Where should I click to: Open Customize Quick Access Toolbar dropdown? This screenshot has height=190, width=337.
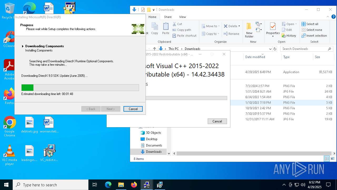(153, 10)
